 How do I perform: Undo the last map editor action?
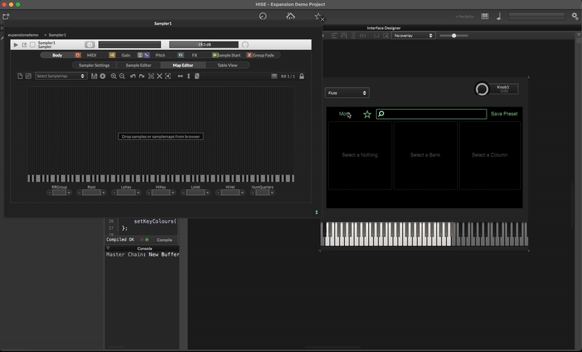pyautogui.click(x=132, y=76)
